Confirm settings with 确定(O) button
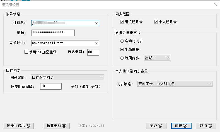The image size is (220, 132). 181,126
